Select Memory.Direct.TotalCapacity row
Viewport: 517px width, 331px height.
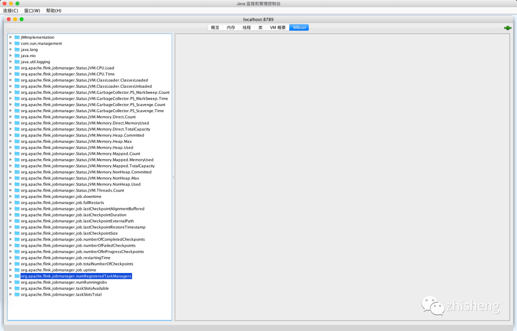tap(85, 129)
